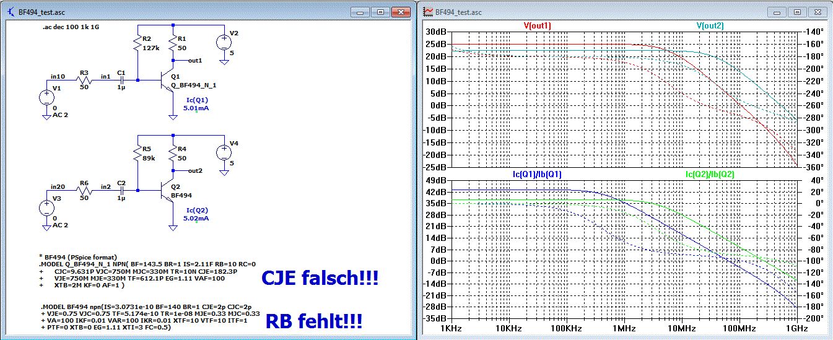Select voltage source V3 symbol
Screen dimensions: 833x340
(x=46, y=207)
